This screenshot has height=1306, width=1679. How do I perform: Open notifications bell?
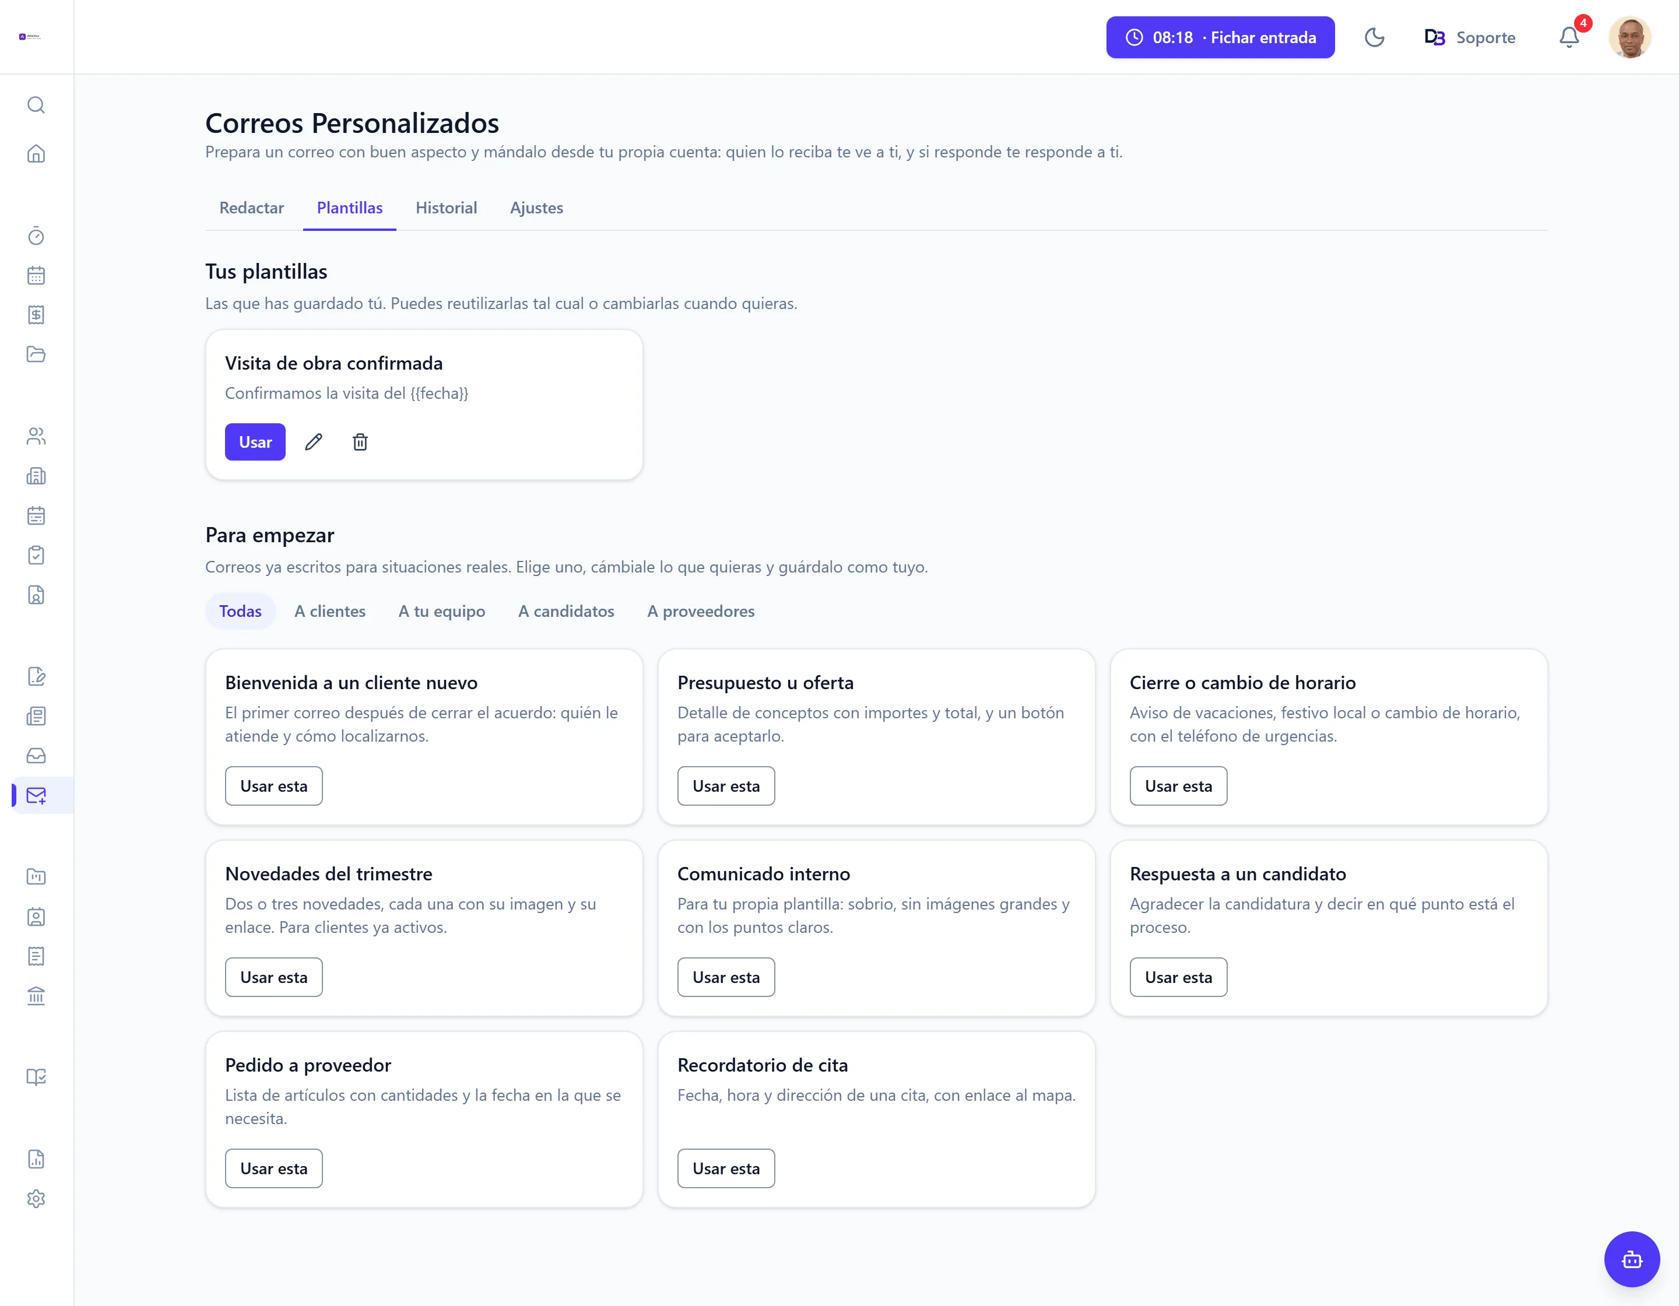coord(1569,37)
